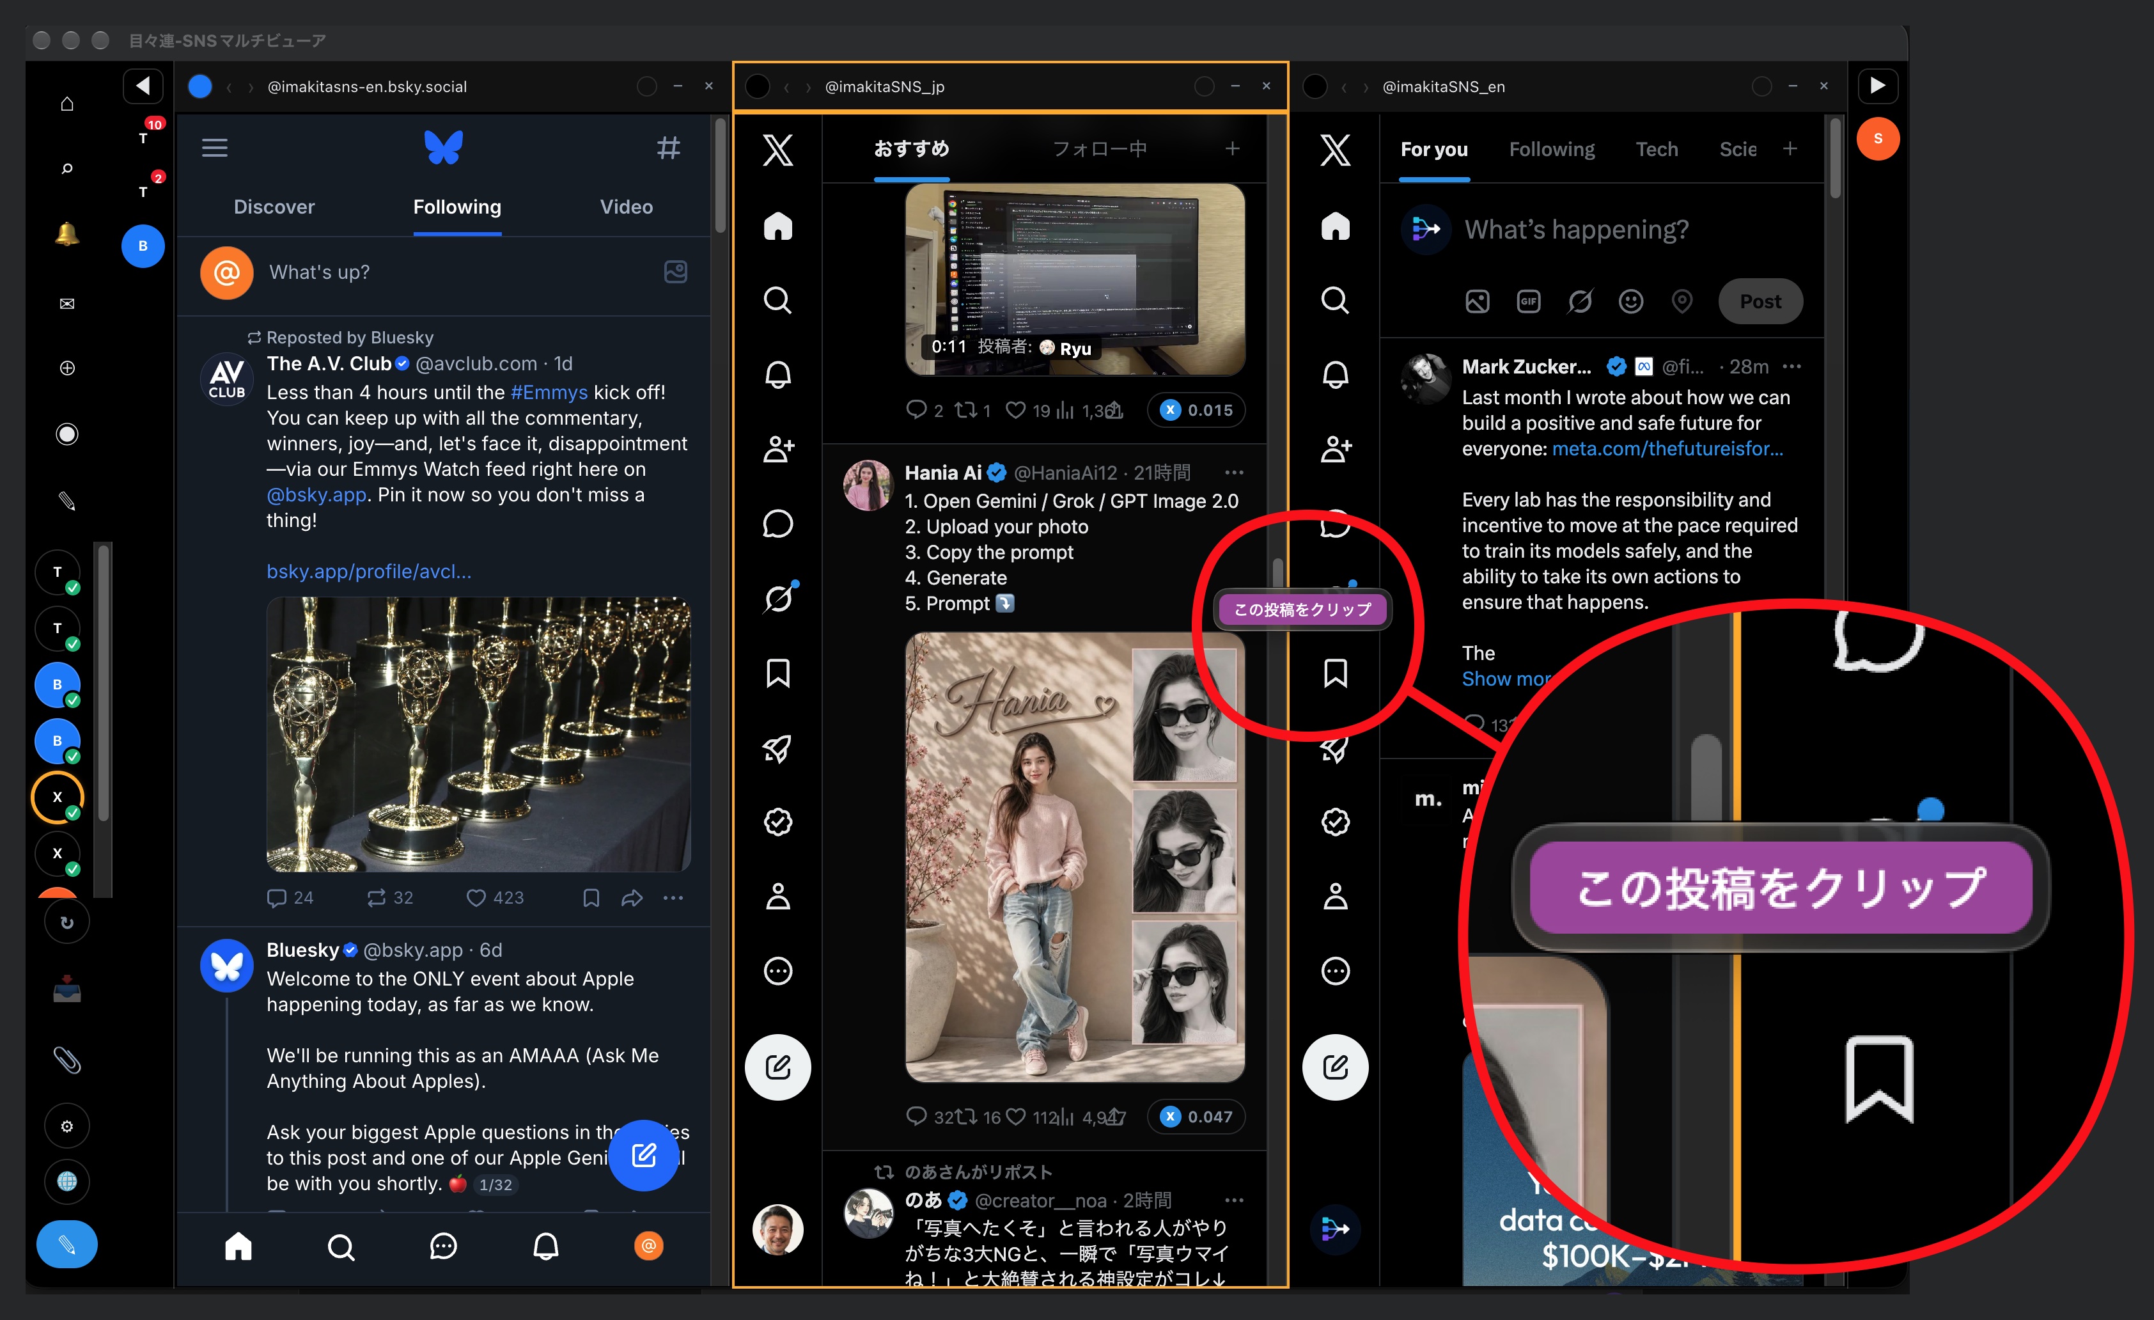Viewport: 2154px width, 1320px height.
Task: Click the What's happening? input field
Action: click(x=1576, y=229)
